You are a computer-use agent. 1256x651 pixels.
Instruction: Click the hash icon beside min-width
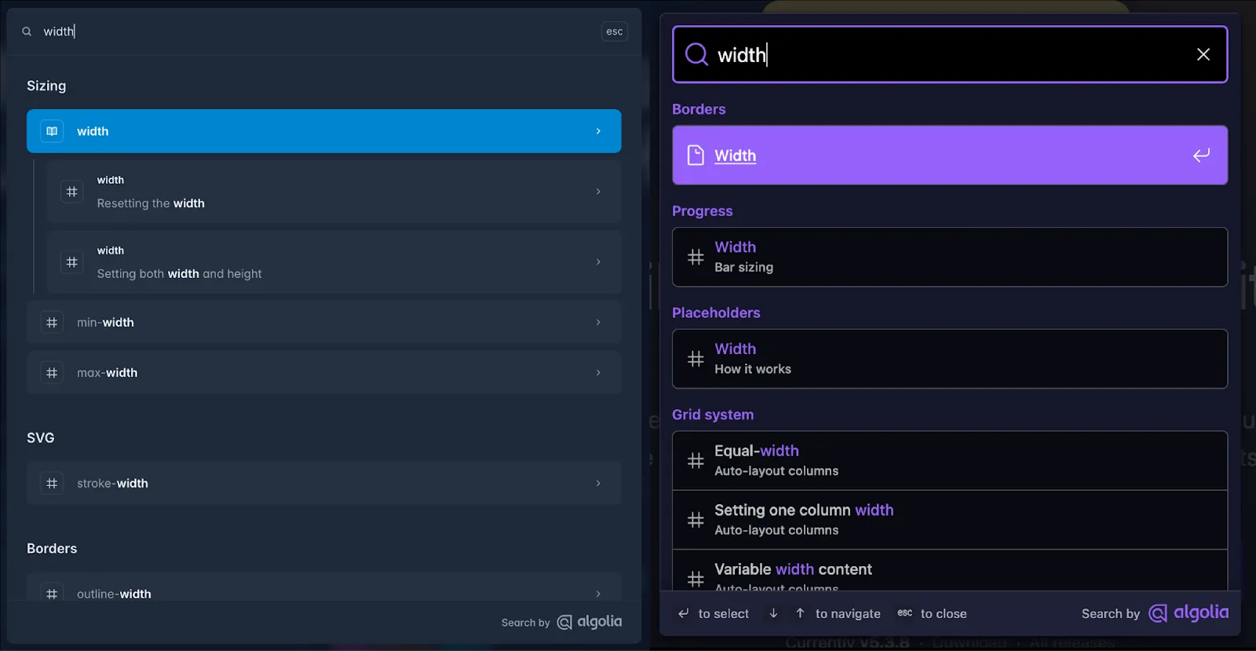pos(52,323)
